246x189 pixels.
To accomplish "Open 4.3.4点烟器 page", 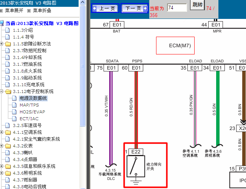I will [x=25, y=160].
